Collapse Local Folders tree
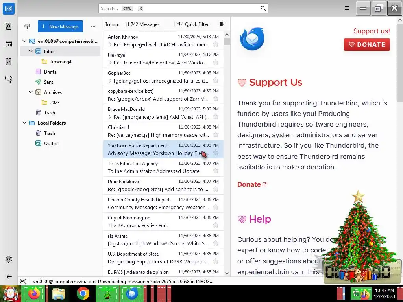Screen dimensions: 403x302 click(24, 123)
